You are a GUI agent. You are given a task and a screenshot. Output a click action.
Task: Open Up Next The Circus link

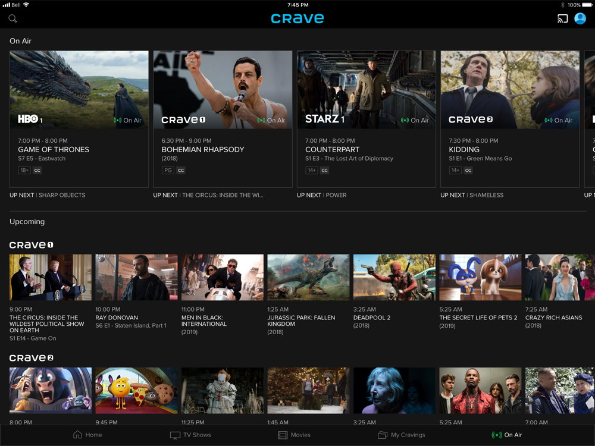coord(208,195)
